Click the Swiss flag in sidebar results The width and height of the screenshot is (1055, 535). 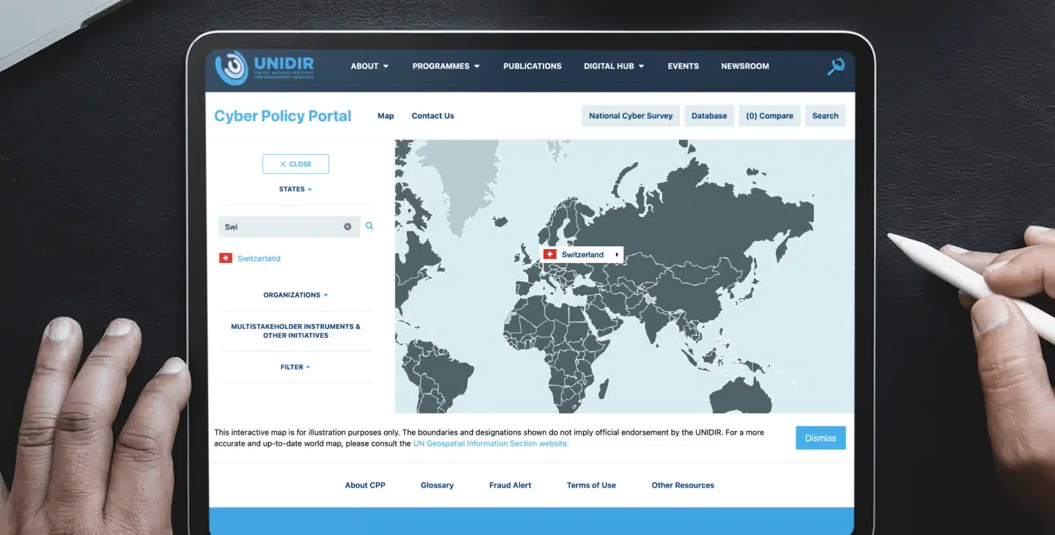tap(226, 258)
